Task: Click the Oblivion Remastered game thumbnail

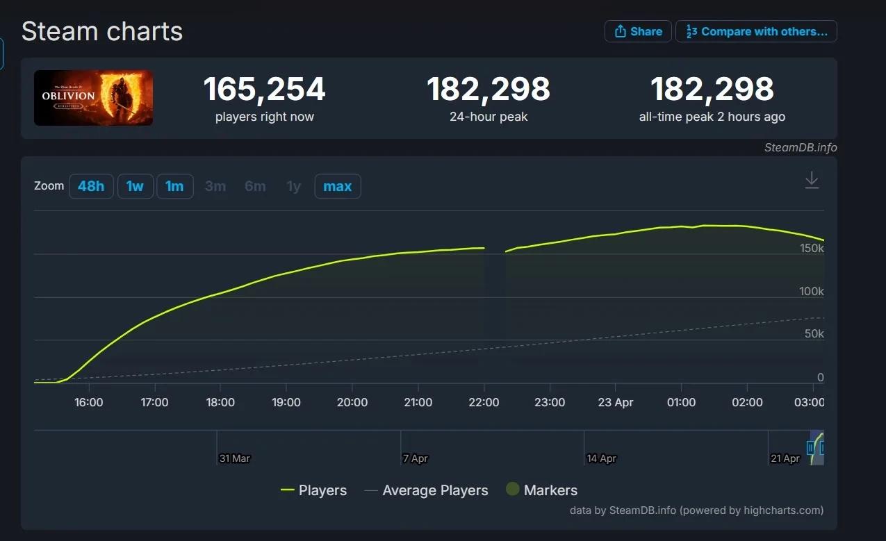Action: pos(93,98)
